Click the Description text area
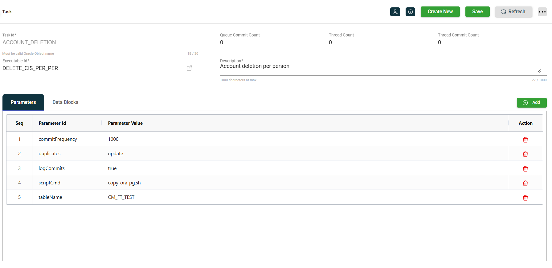Image resolution: width=552 pixels, height=268 pixels. [x=376, y=67]
